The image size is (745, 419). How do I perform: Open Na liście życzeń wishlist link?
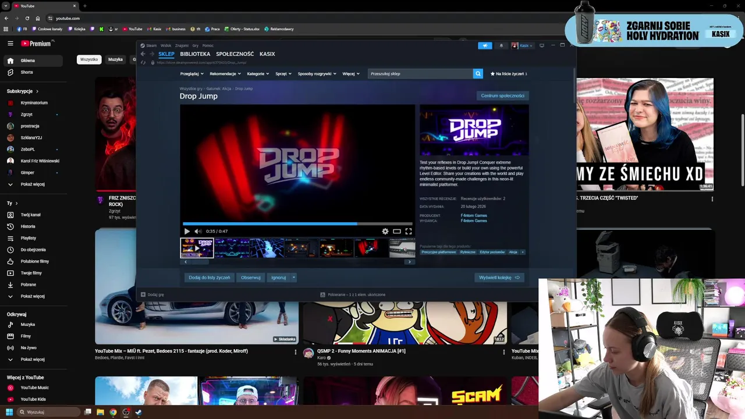coord(509,74)
